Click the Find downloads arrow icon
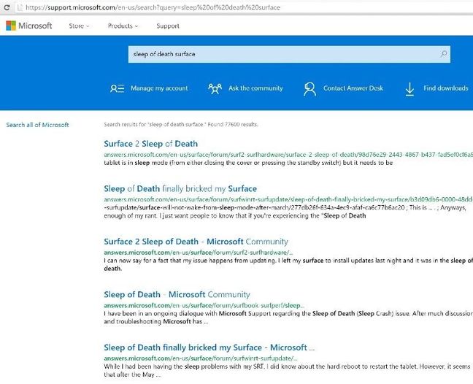 [409, 88]
